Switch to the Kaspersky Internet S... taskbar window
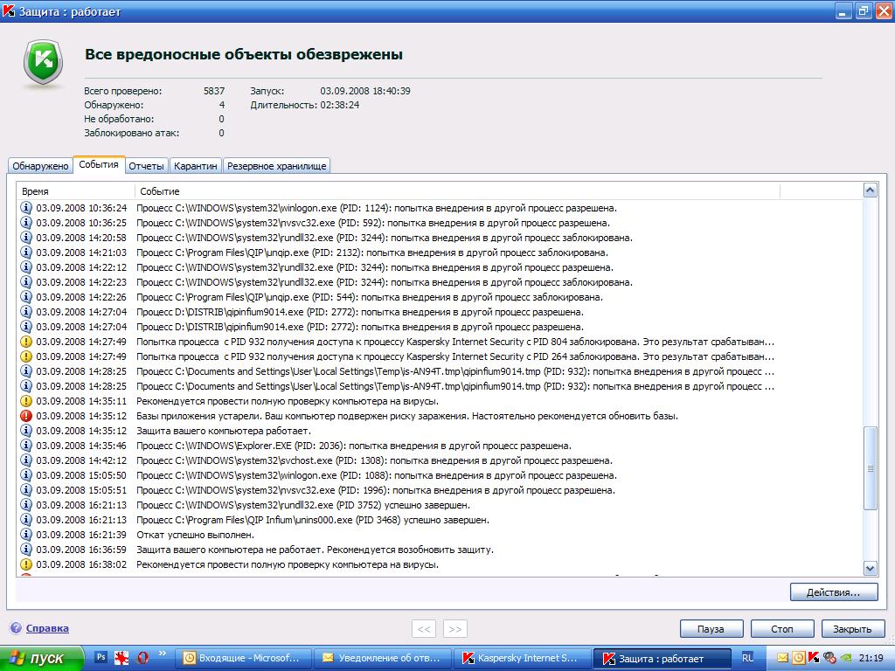895x671 pixels. pos(522,658)
